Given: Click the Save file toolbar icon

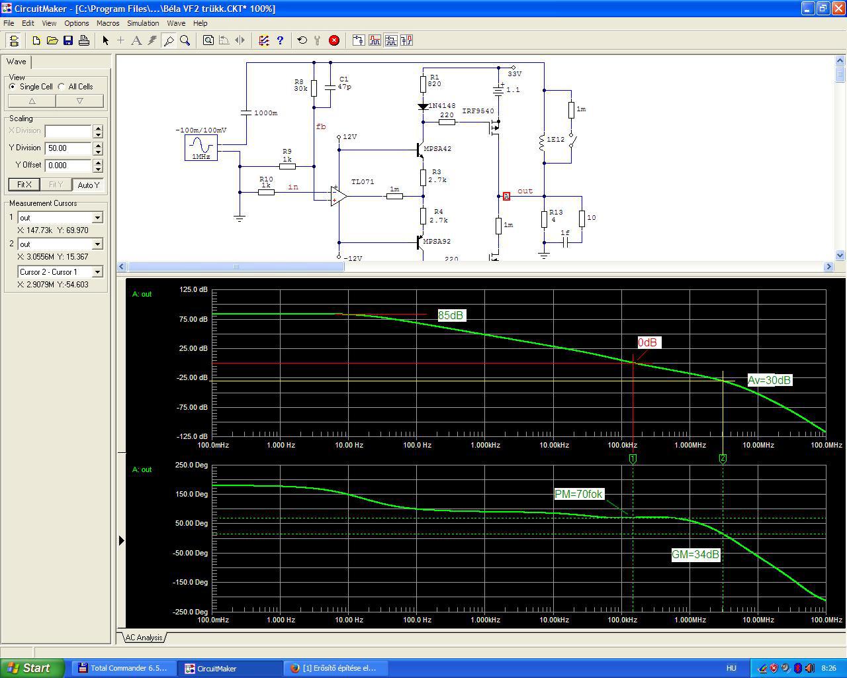Looking at the screenshot, I should click(68, 40).
